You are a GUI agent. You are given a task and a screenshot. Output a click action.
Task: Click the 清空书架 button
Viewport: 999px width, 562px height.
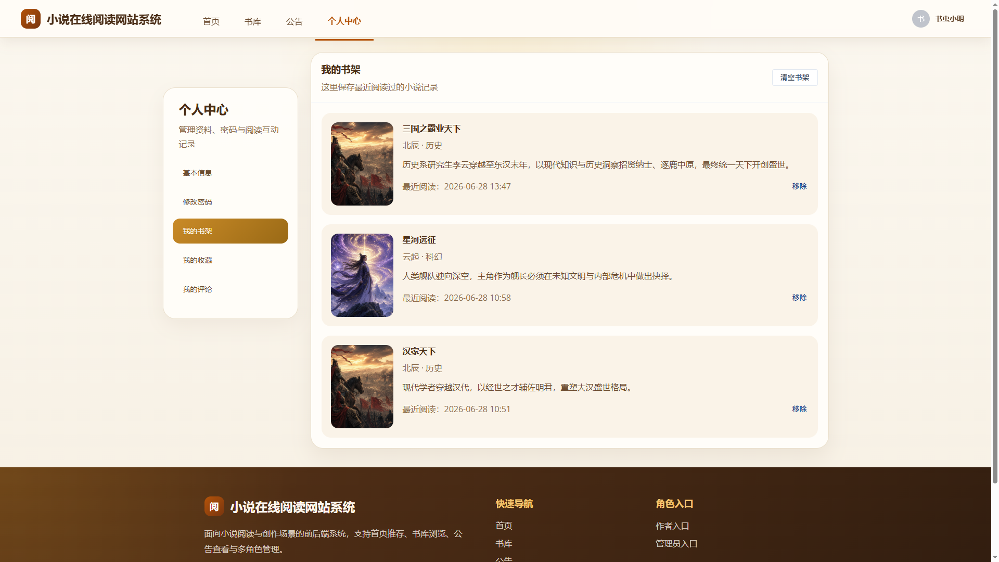point(795,78)
